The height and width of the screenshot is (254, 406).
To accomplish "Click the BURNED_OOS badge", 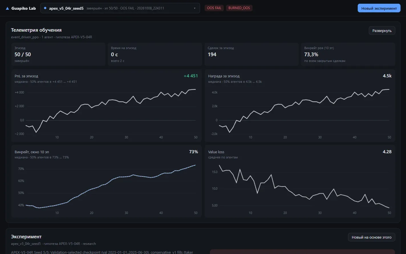I will 239,8.
